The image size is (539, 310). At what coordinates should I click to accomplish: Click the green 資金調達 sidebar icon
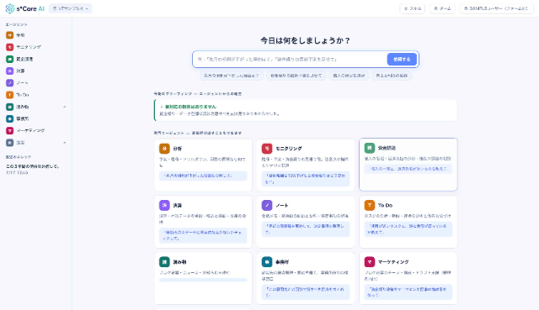click(x=9, y=59)
